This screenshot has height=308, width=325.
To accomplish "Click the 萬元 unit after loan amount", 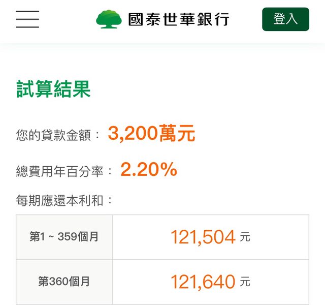I will coord(178,134).
